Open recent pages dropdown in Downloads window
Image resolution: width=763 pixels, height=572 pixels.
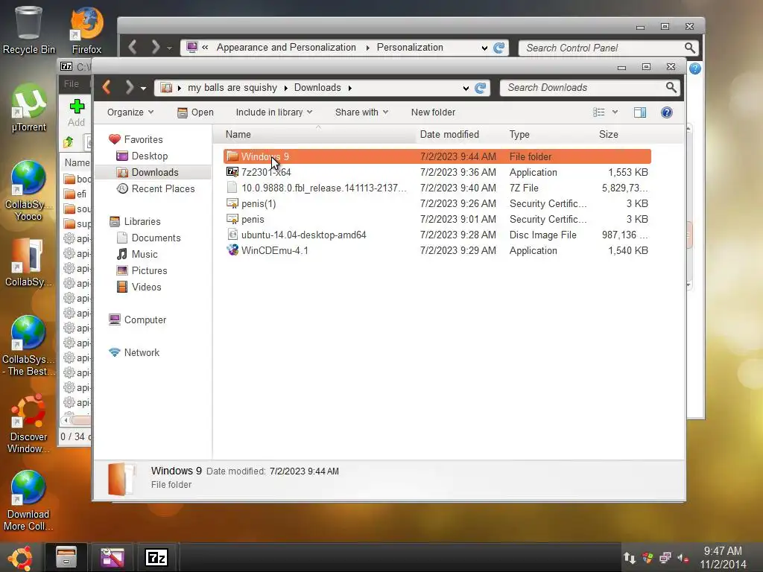[x=143, y=89]
